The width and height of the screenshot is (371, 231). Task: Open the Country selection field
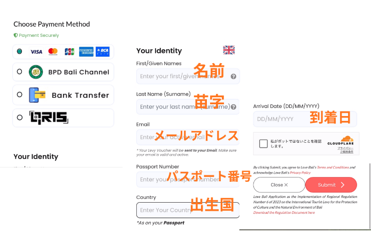[x=188, y=210]
